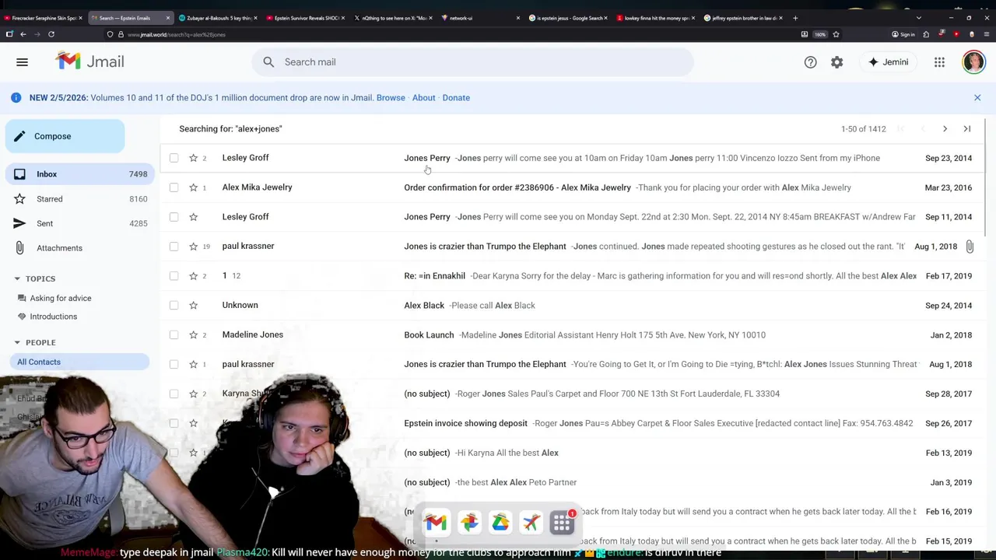Star the Alex Mika Jewelry email
This screenshot has height=560, width=996.
(x=193, y=187)
